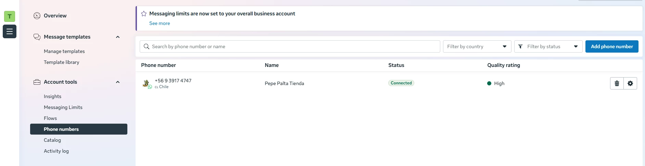Image resolution: width=645 pixels, height=166 pixels.
Task: Collapse the Account tools section chevron
Action: pyautogui.click(x=118, y=82)
